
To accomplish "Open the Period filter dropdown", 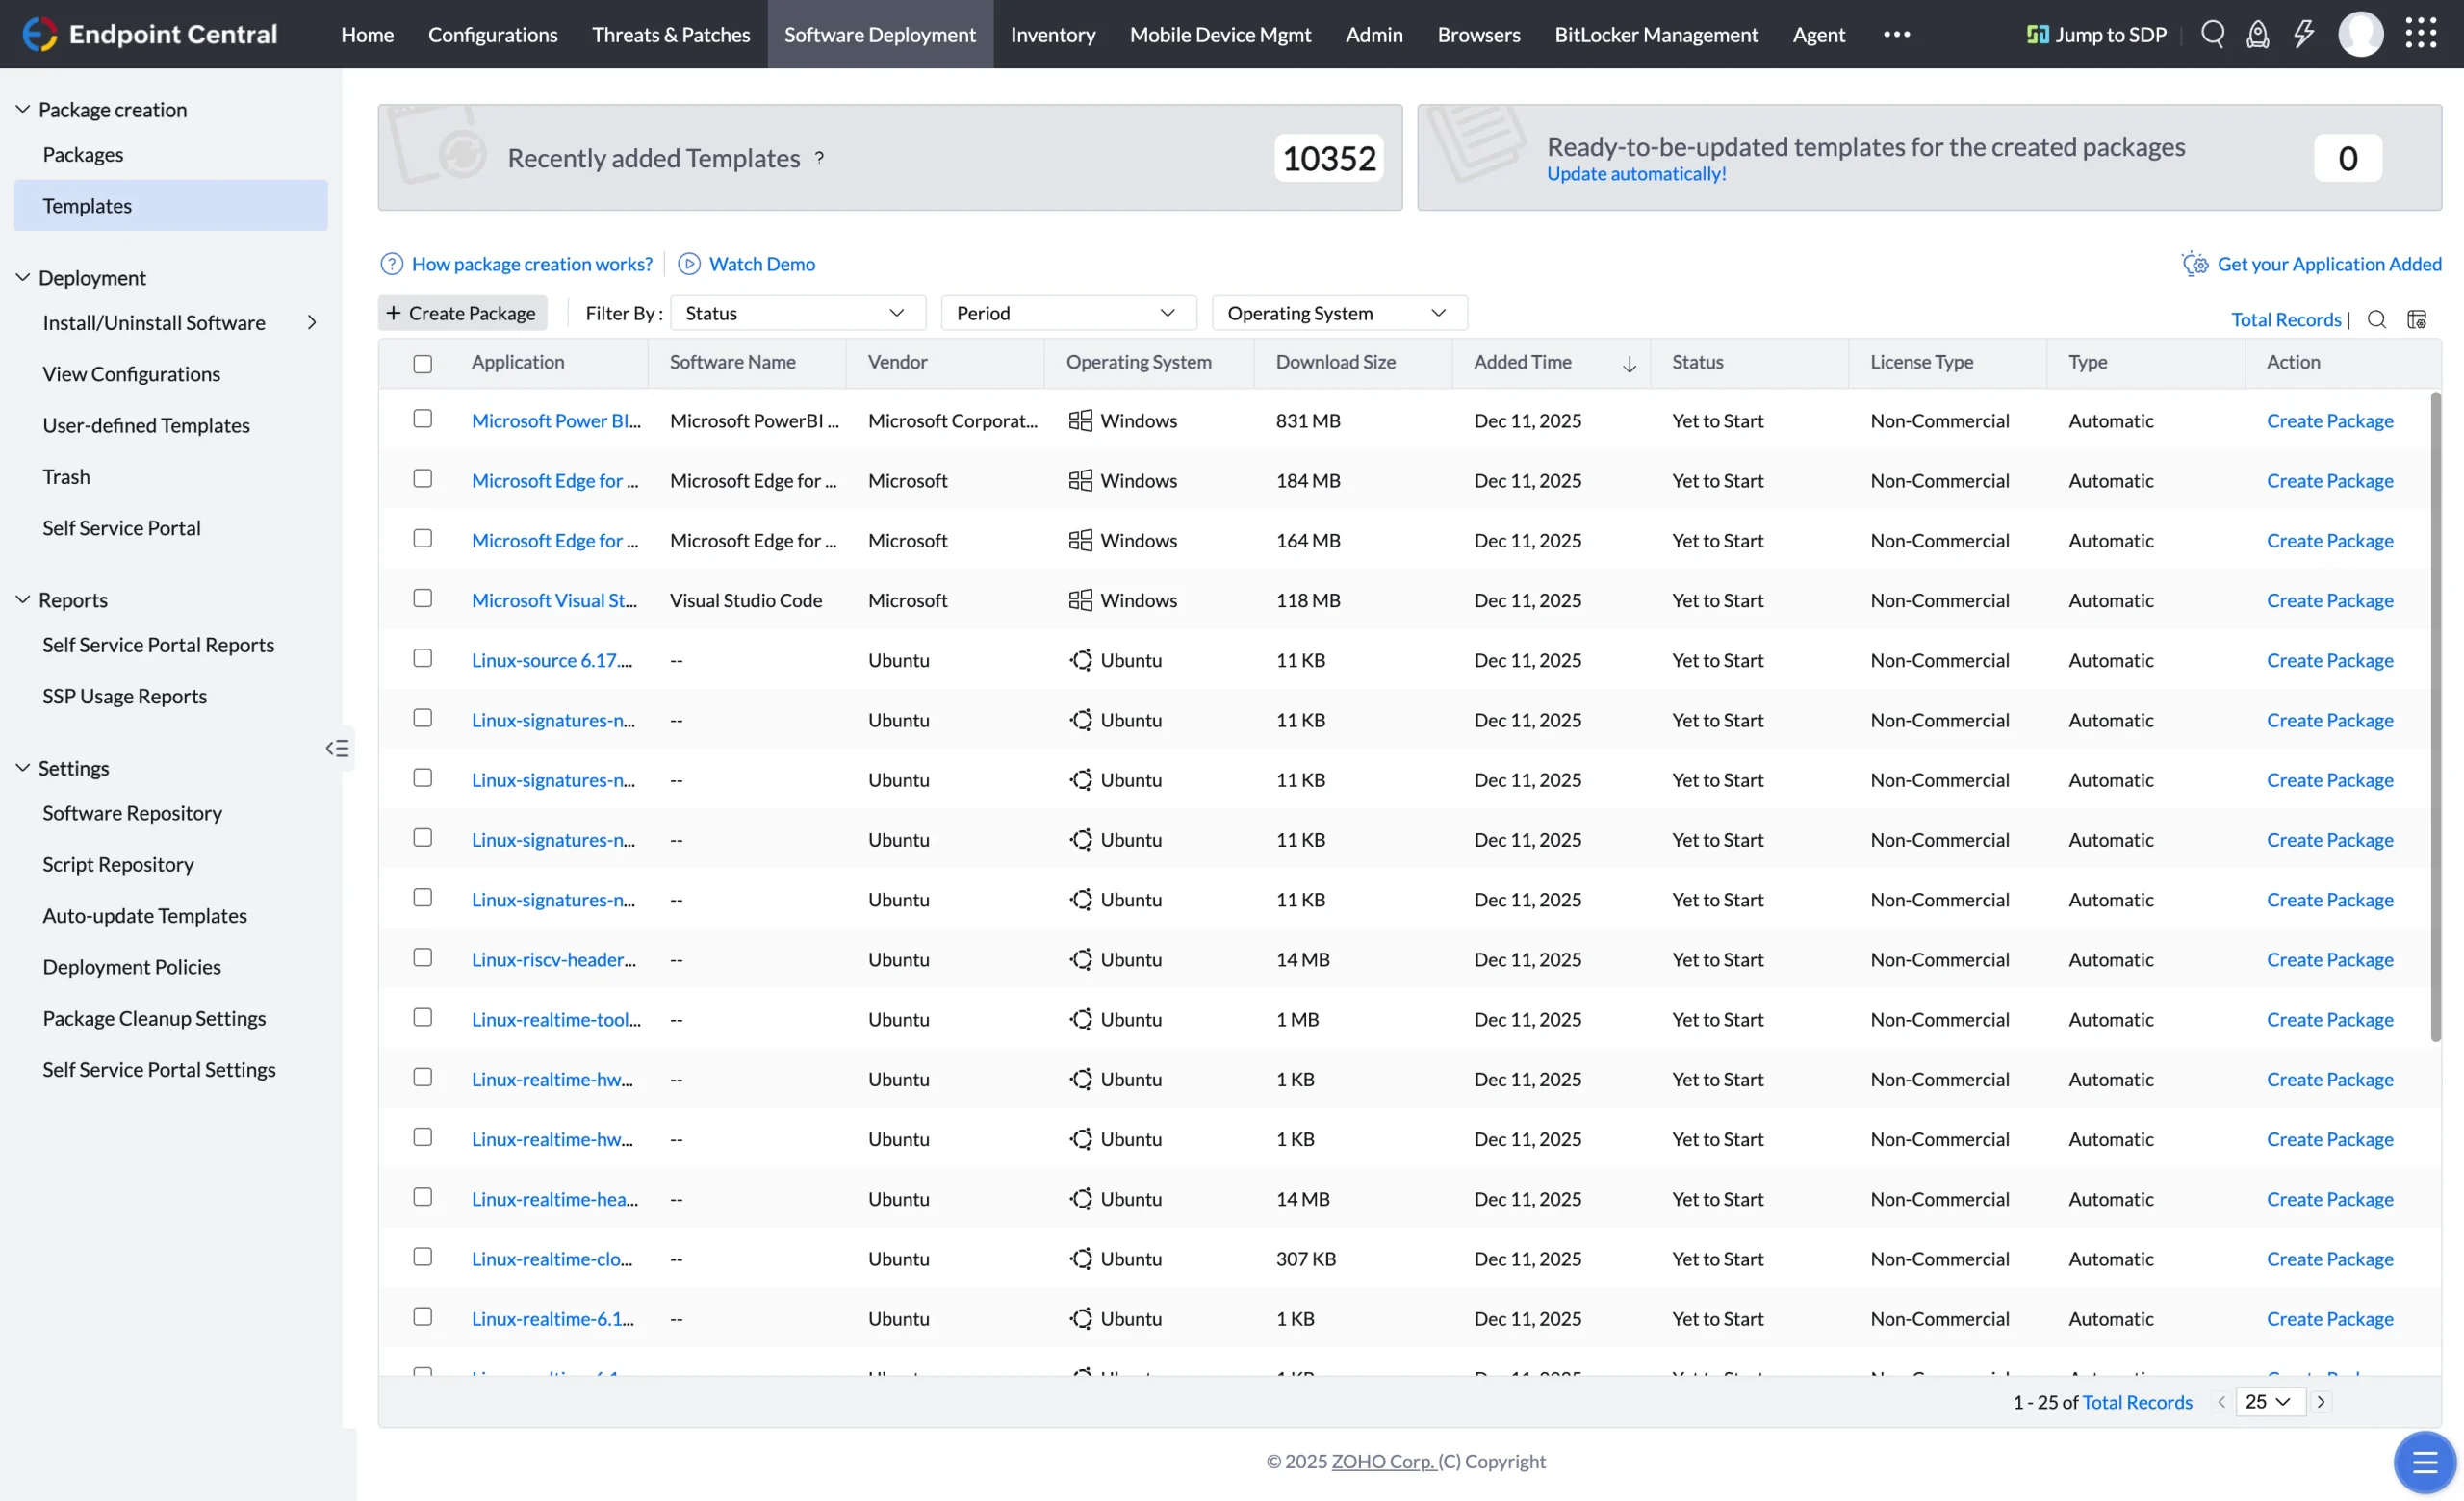I will [x=1069, y=313].
